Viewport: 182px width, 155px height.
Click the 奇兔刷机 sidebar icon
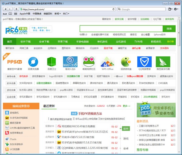click(7, 113)
